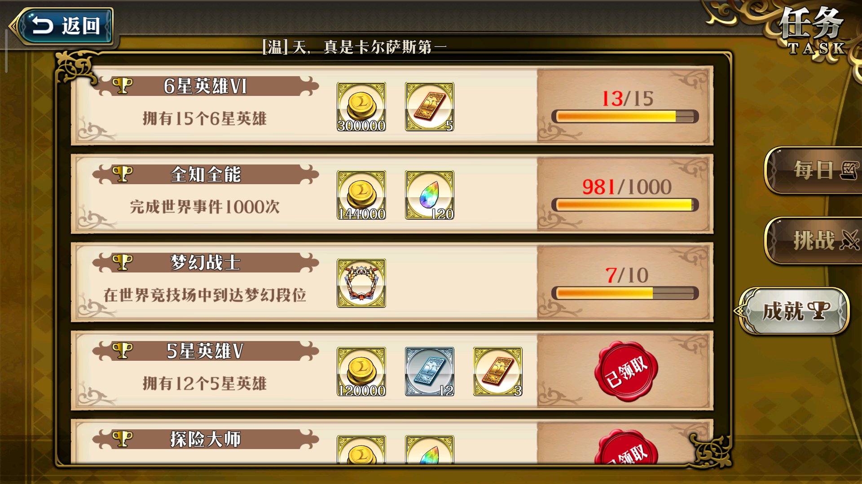Open the 每日 daily tasks tab
The image size is (862, 484).
point(814,170)
